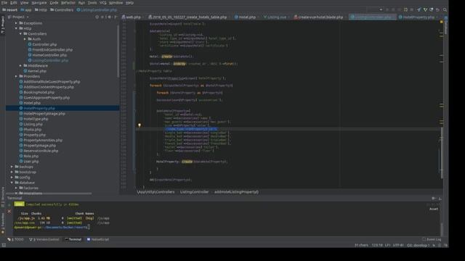Click the app breadcrumb in navigation bar
The height and width of the screenshot is (261, 465).
[x=26, y=9]
